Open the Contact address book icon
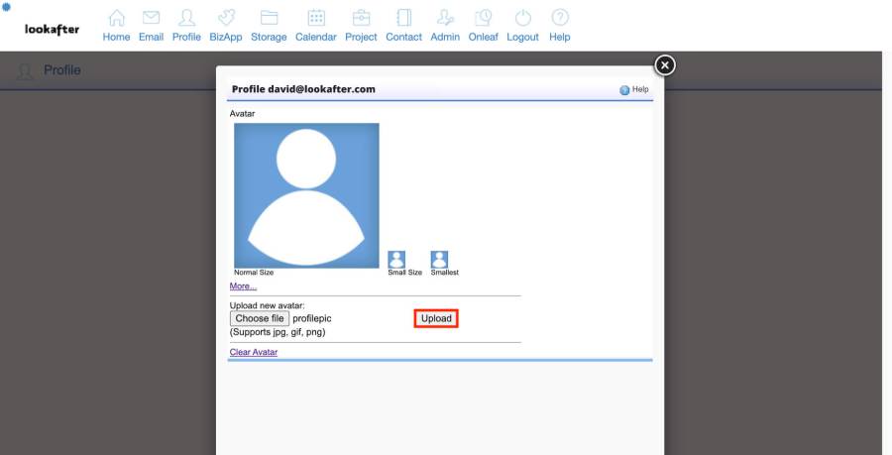This screenshot has height=455, width=892. tap(403, 19)
